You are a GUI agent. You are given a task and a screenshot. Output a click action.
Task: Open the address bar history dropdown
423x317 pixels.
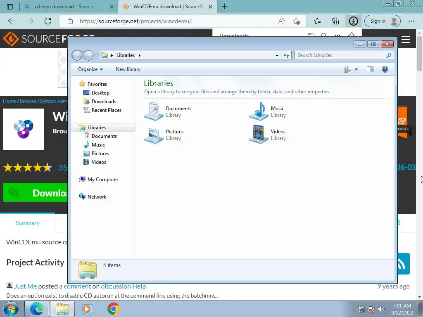277,56
